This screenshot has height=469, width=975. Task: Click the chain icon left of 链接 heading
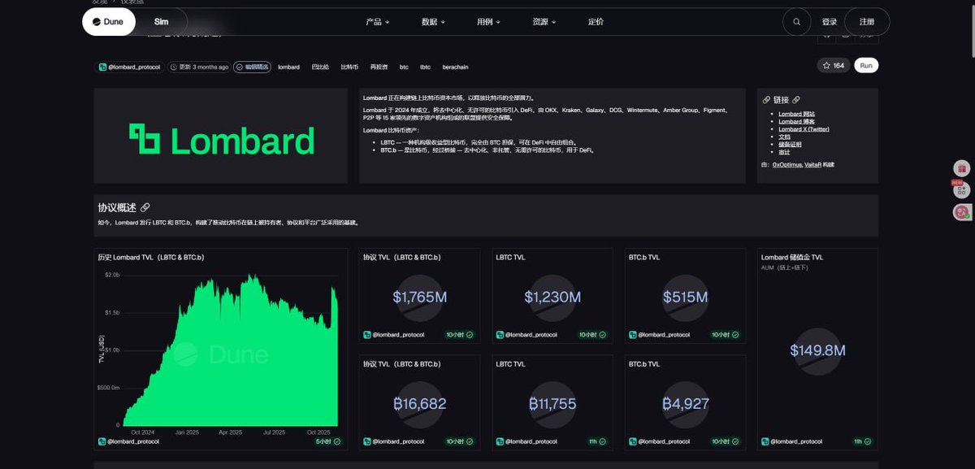766,99
